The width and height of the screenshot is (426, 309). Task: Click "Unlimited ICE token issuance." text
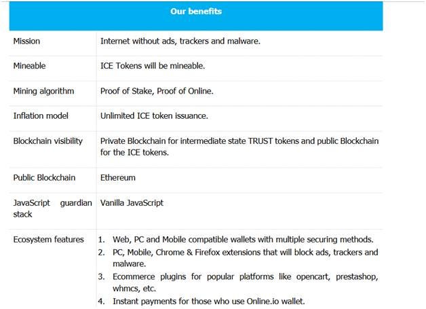click(x=154, y=116)
